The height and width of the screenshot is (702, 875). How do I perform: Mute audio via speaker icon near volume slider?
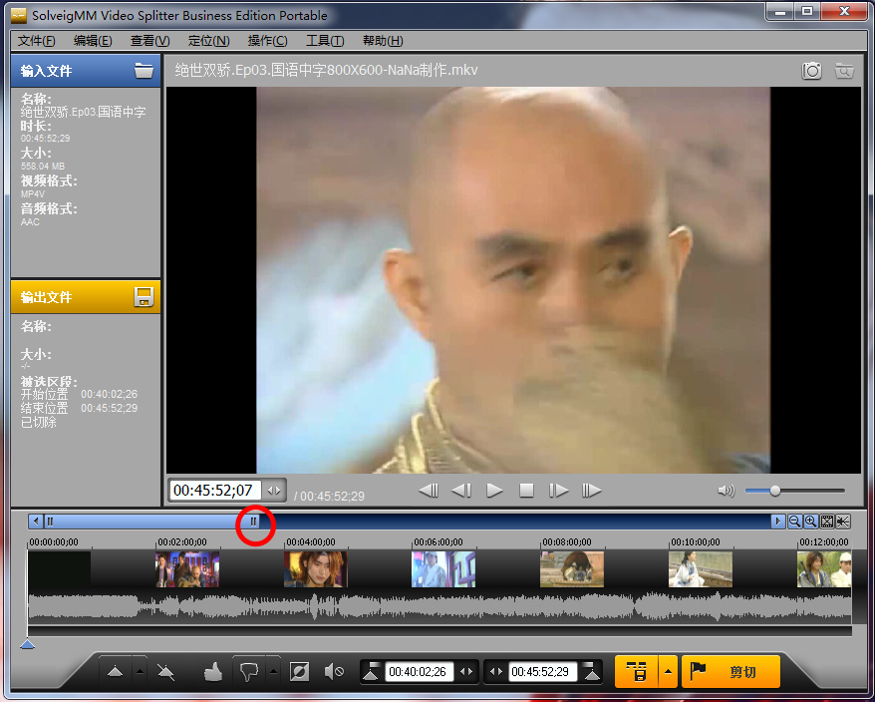(726, 491)
